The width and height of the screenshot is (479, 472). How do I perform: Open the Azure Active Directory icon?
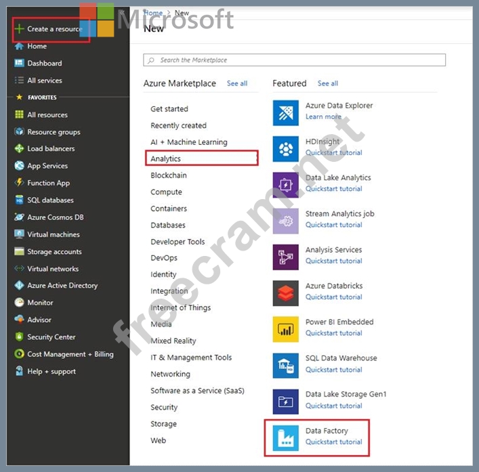[19, 285]
